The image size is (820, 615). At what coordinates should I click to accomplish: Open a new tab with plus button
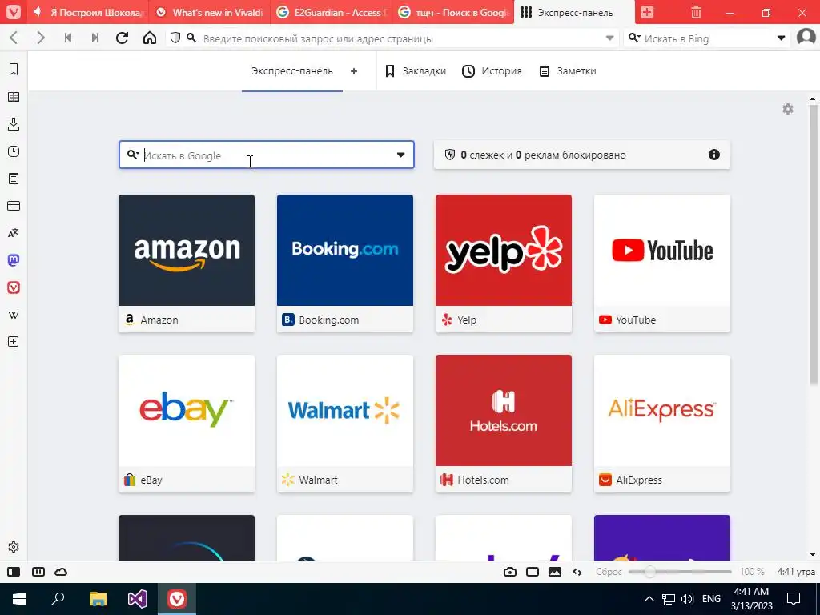647,12
